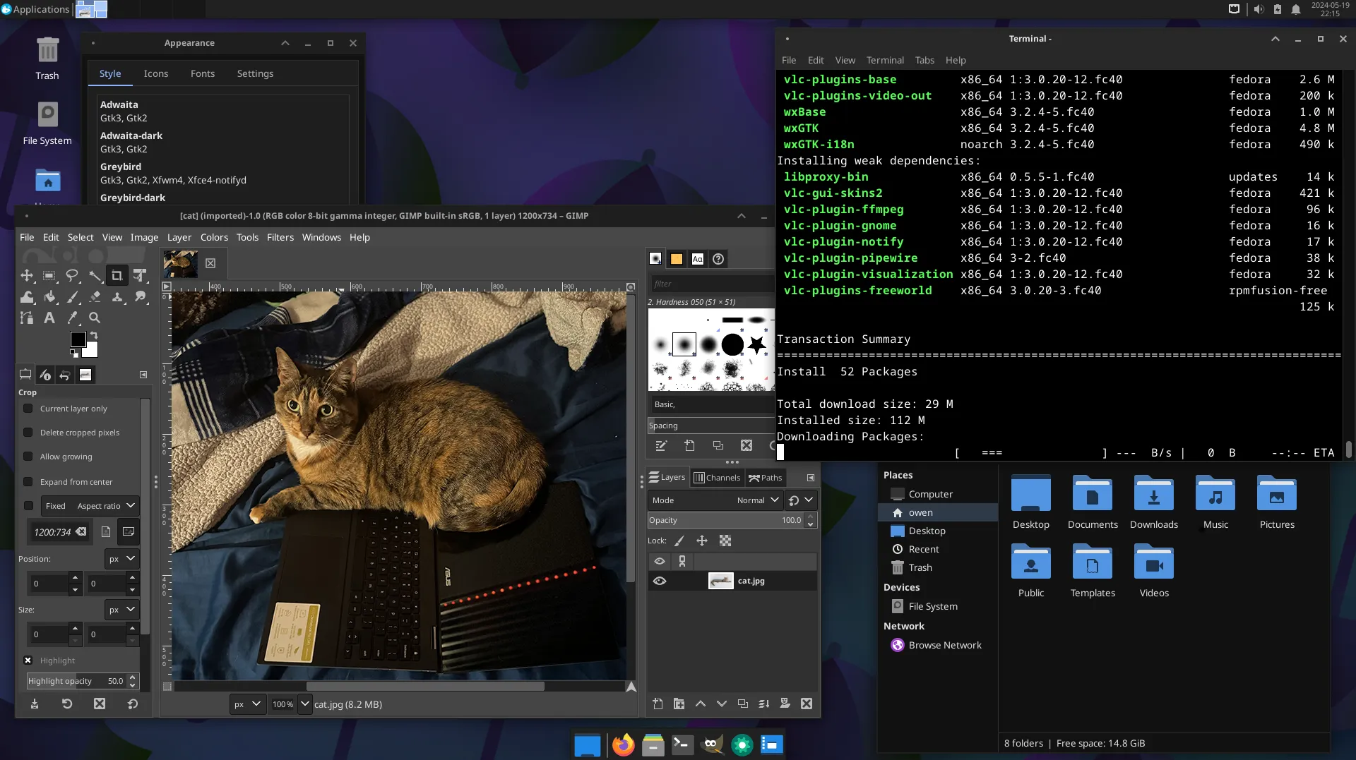Set crop aspect to landscape orientation
Image resolution: width=1356 pixels, height=760 pixels.
[x=129, y=531]
